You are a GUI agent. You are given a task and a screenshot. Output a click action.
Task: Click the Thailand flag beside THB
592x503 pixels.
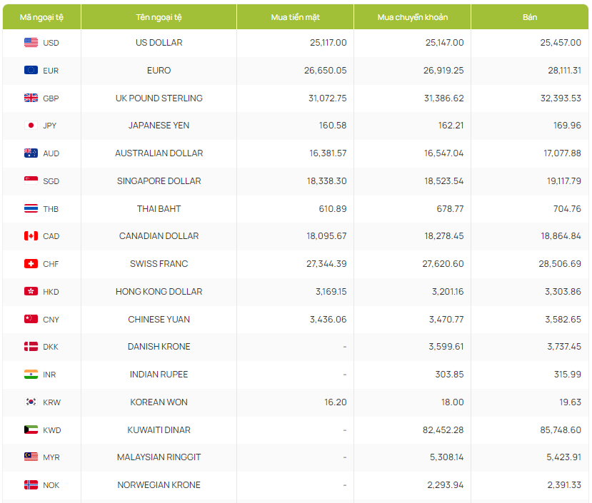(x=31, y=209)
